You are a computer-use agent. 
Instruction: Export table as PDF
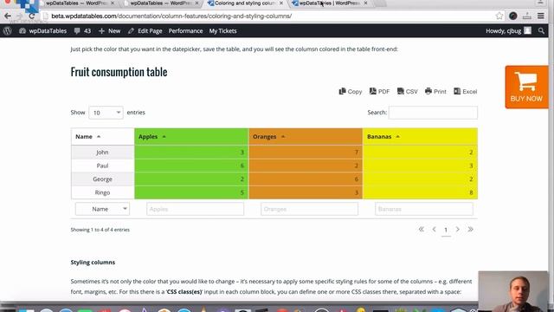(x=379, y=91)
